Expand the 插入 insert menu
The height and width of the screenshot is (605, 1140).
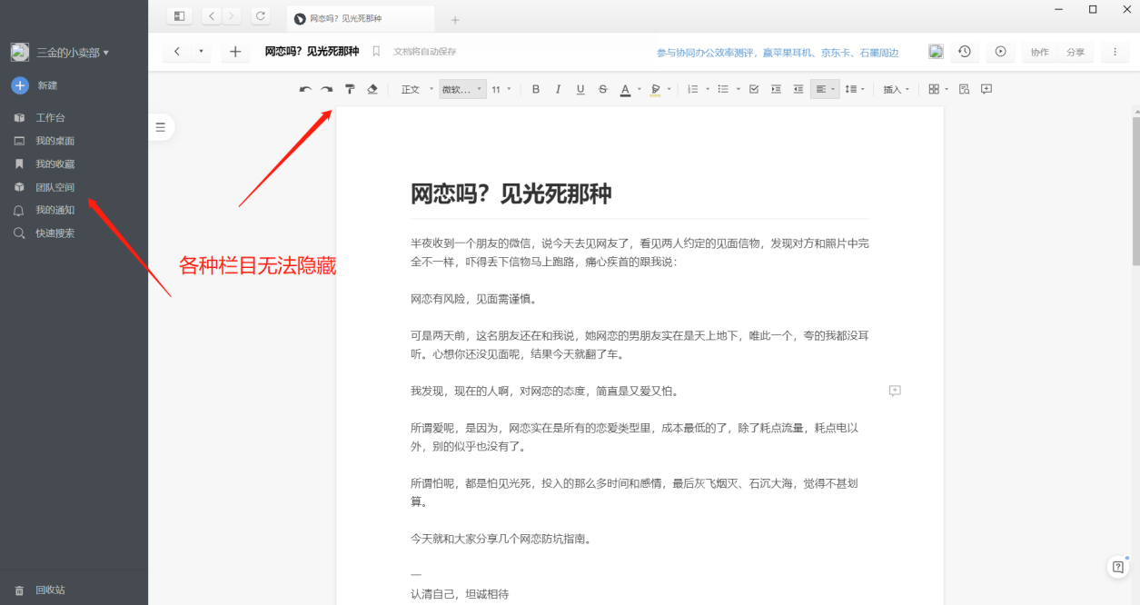(896, 88)
